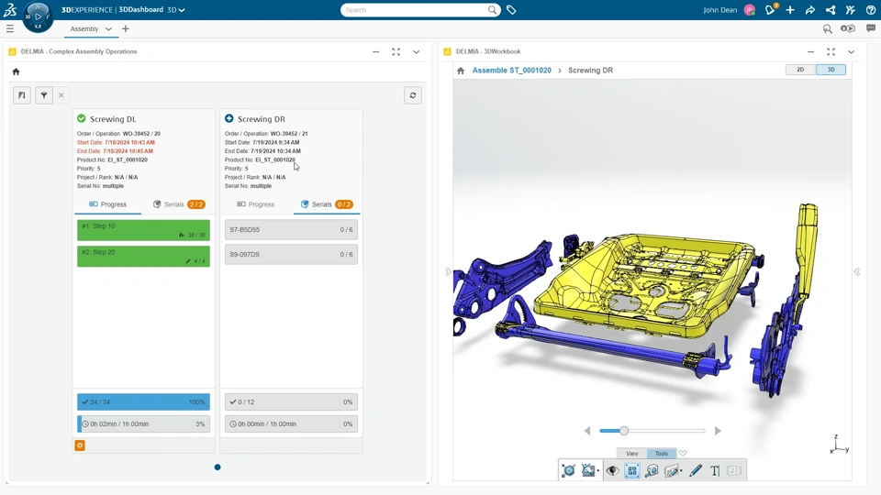Viewport: 881px width, 495px height.
Task: Open the Complex Assembly Operations widget menu chevron
Action: 417,51
